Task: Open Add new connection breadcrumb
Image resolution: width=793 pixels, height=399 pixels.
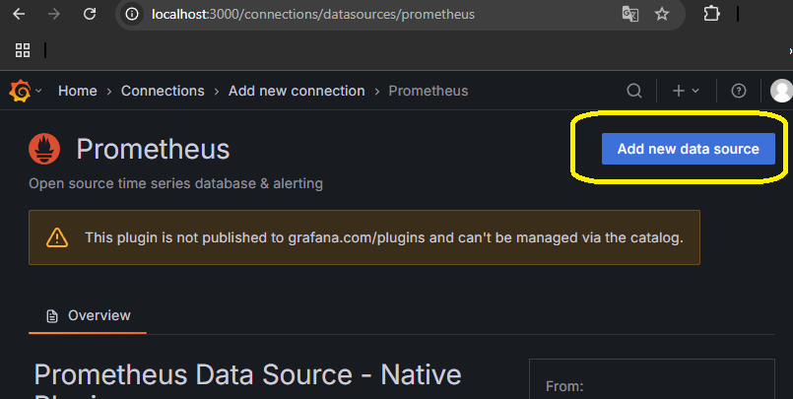Action: [x=297, y=91]
